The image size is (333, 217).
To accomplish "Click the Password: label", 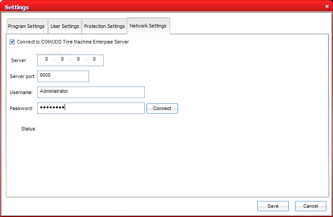I will tap(21, 108).
